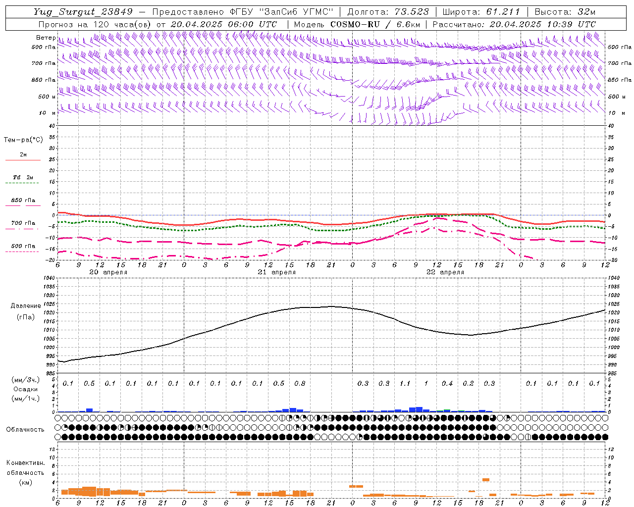Click the station name Yug_Surgut_23849

83,12
